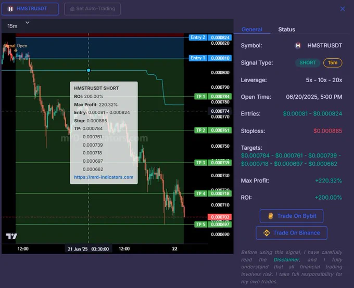
Task: Click the stoploss value $0.000885
Action: pyautogui.click(x=327, y=131)
